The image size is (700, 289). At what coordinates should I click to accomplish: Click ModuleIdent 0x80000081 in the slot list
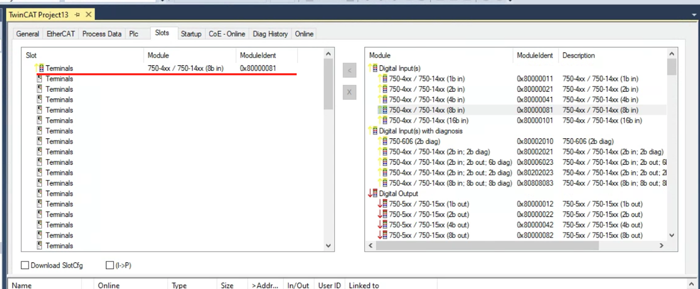coord(258,68)
